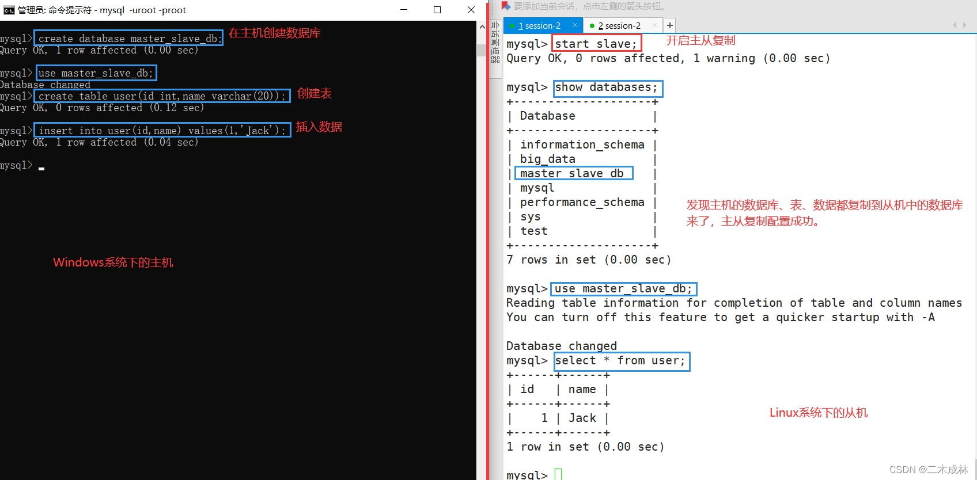This screenshot has width=977, height=480.
Task: Click 'performance_schema' database row
Action: (582, 202)
